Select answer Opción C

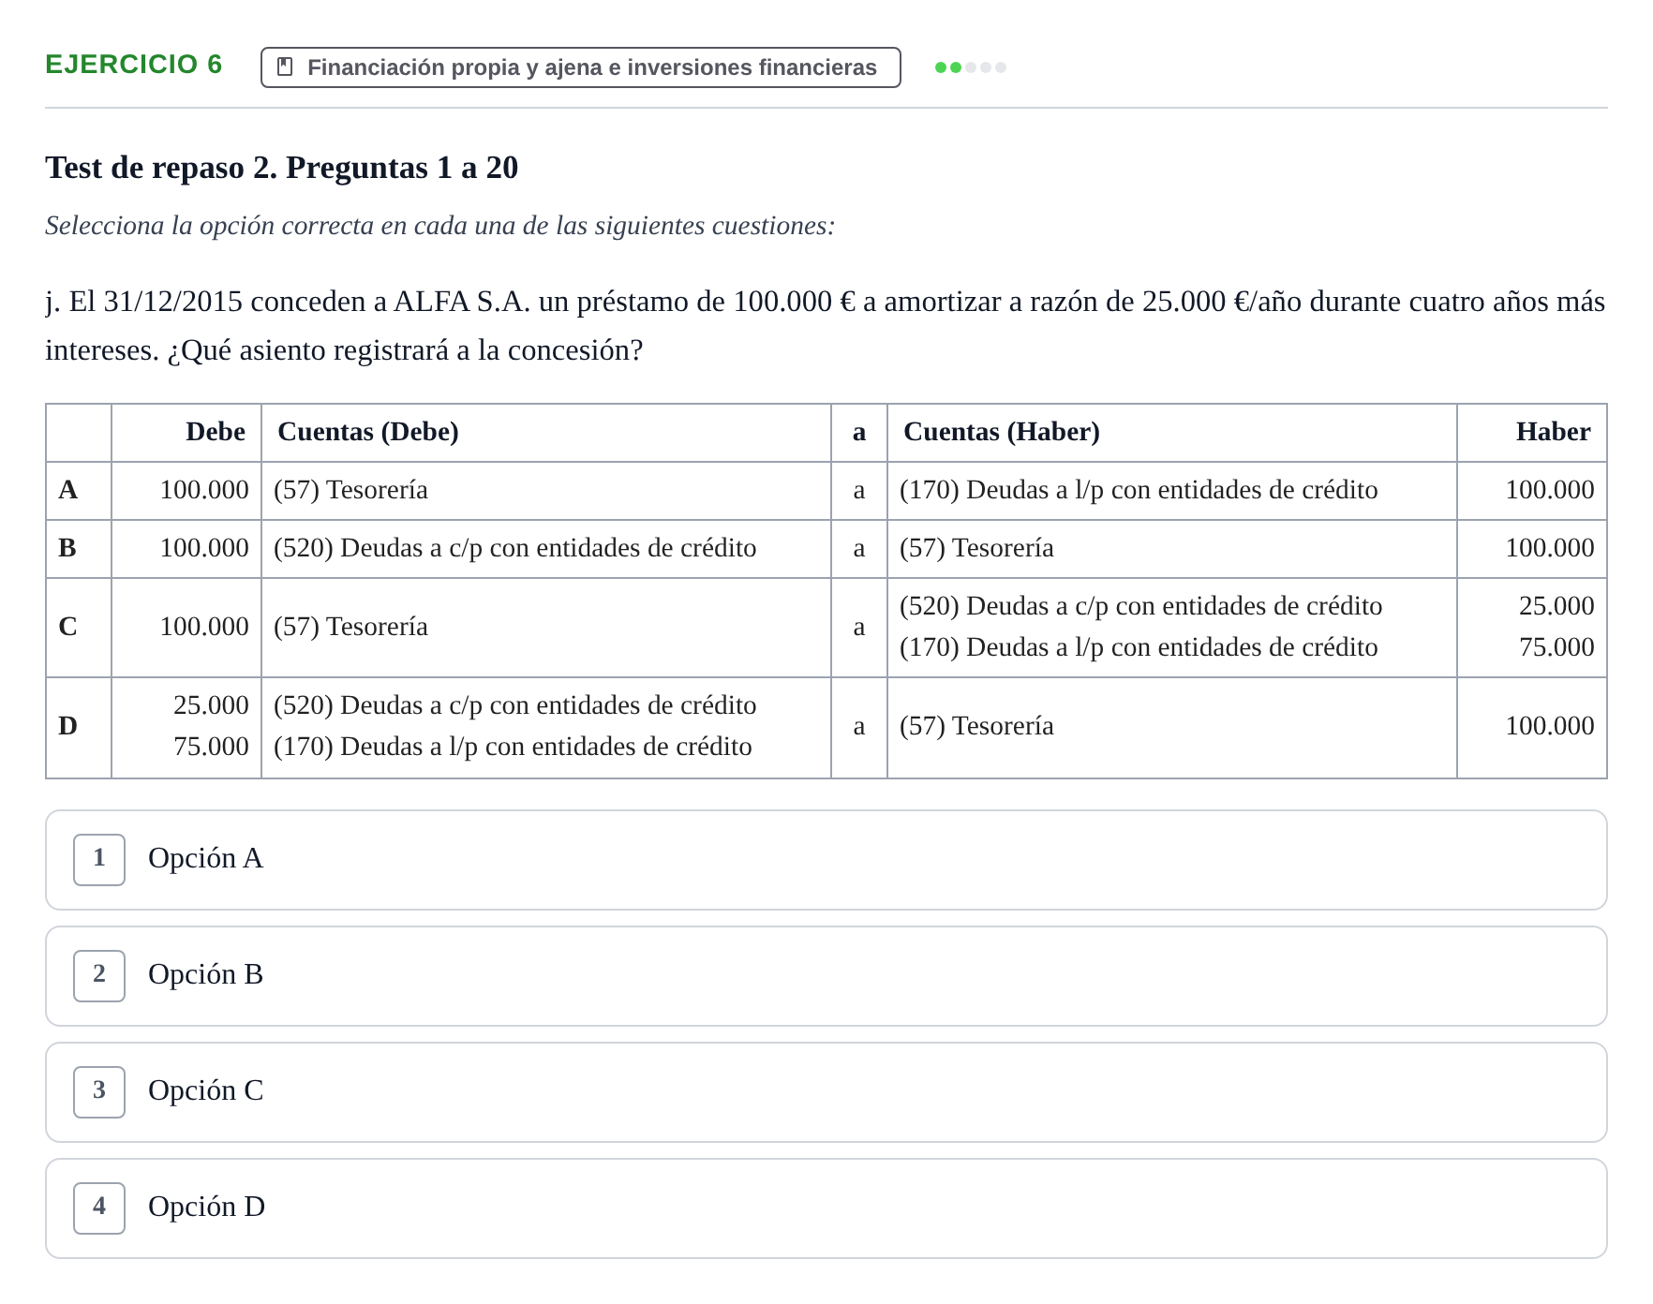(x=826, y=1092)
